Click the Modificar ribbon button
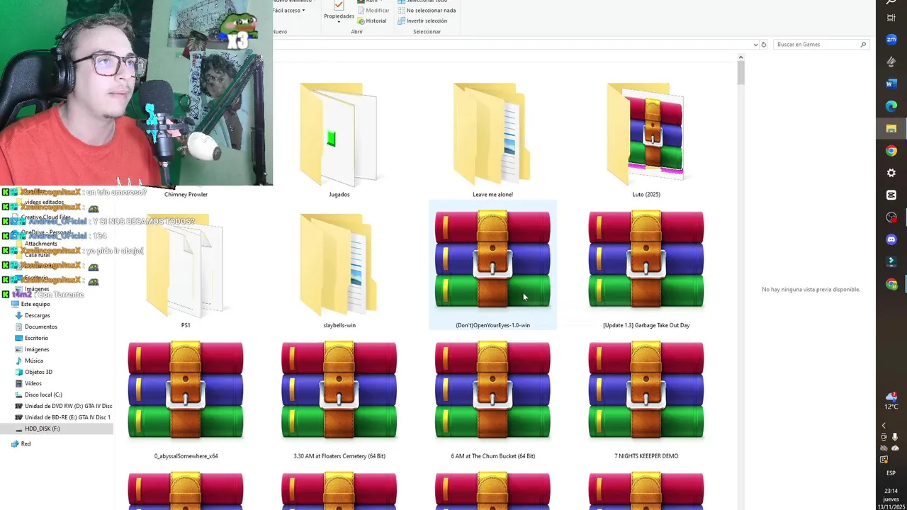This screenshot has width=907, height=510. [373, 10]
